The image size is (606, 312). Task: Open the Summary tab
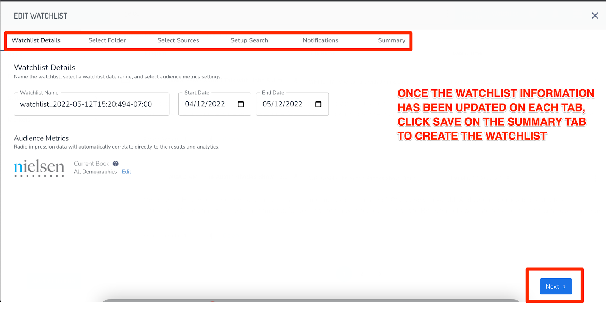pyautogui.click(x=392, y=40)
